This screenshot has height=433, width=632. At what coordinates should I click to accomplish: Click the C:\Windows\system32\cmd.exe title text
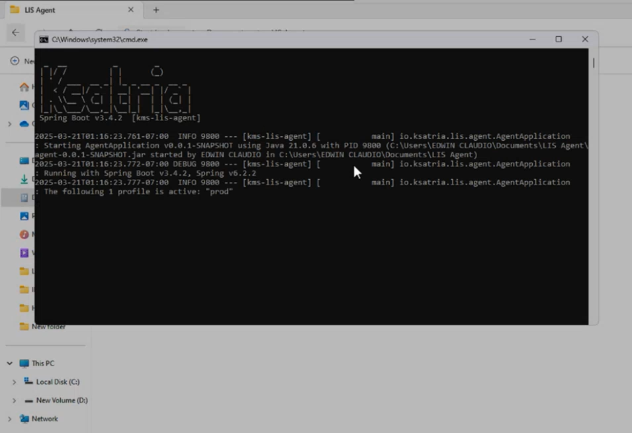(x=99, y=40)
